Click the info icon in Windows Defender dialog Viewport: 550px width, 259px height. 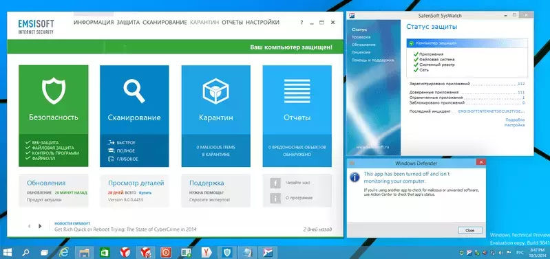[355, 177]
